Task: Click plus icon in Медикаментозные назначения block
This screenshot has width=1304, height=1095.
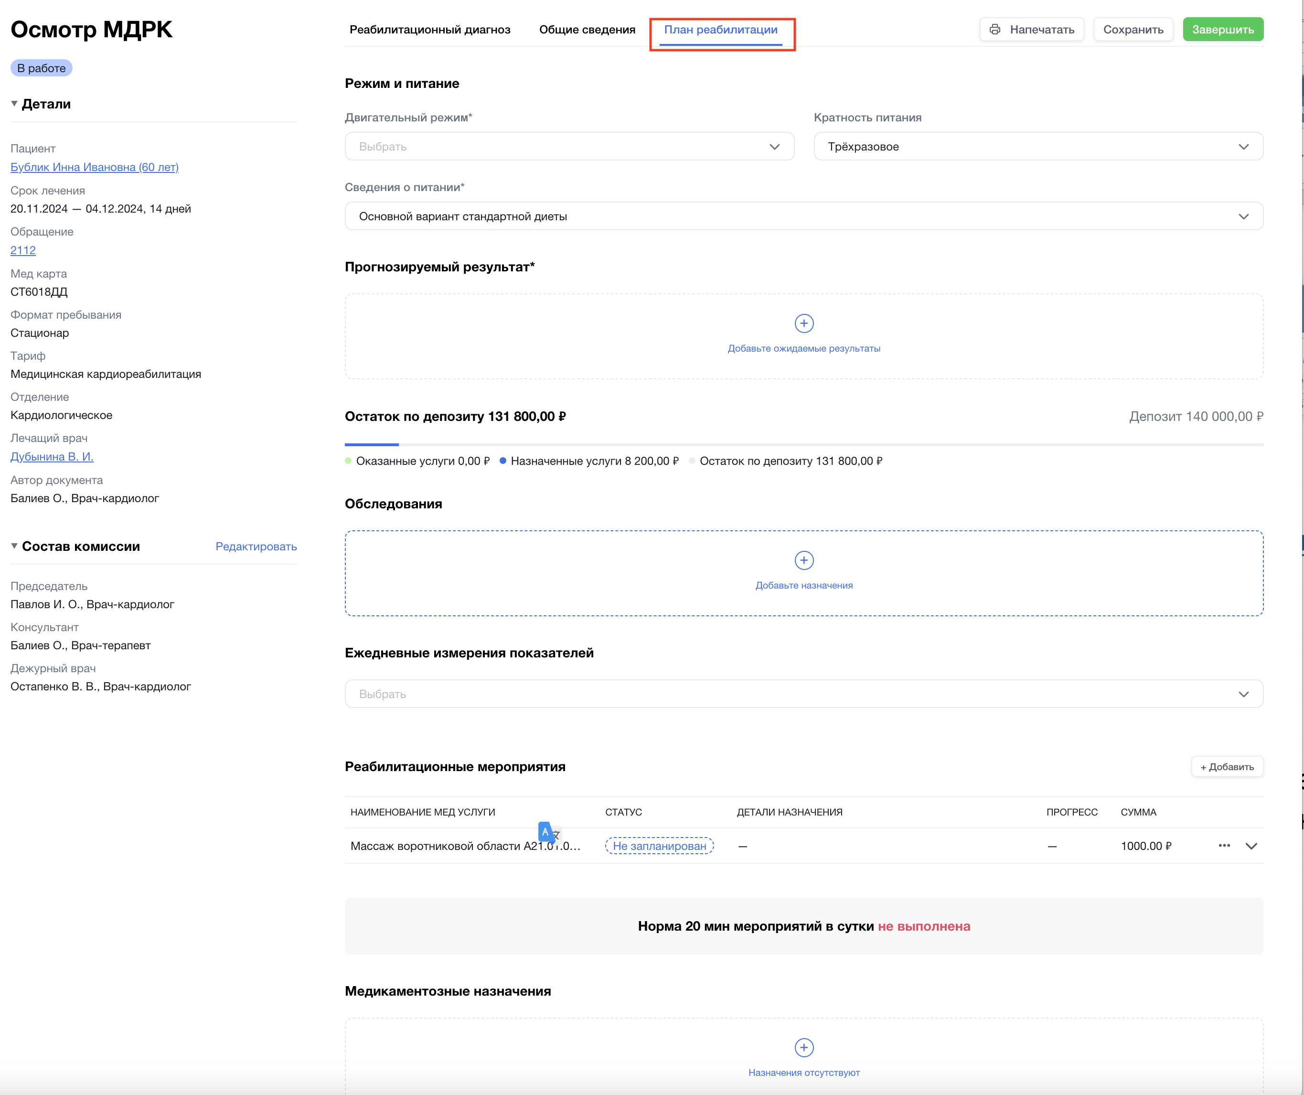Action: point(803,1047)
